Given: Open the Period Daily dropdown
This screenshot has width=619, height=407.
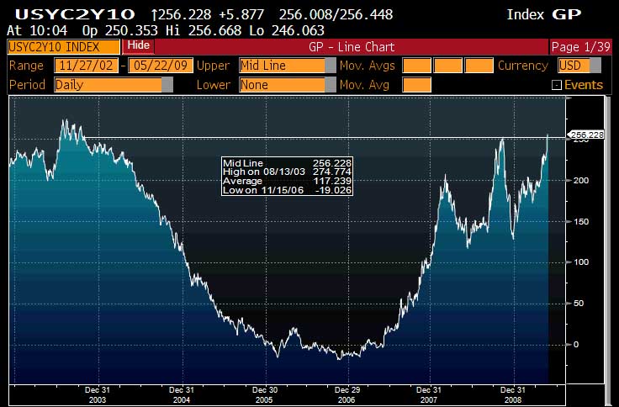Looking at the screenshot, I should click(x=114, y=84).
